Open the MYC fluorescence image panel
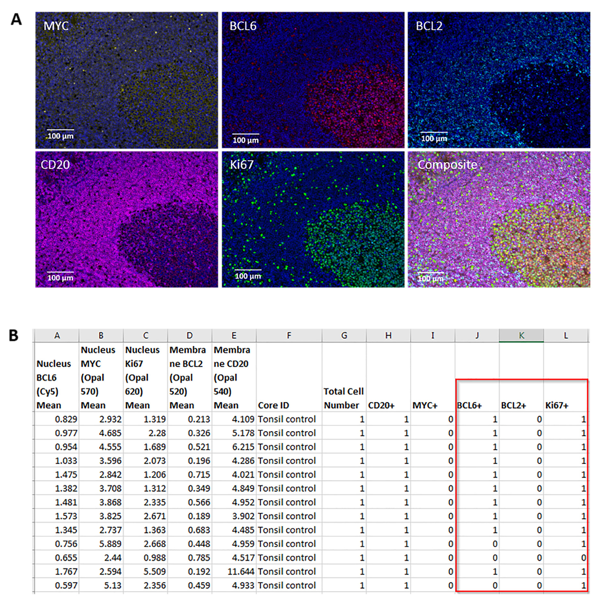This screenshot has height=606, width=601. click(x=126, y=80)
